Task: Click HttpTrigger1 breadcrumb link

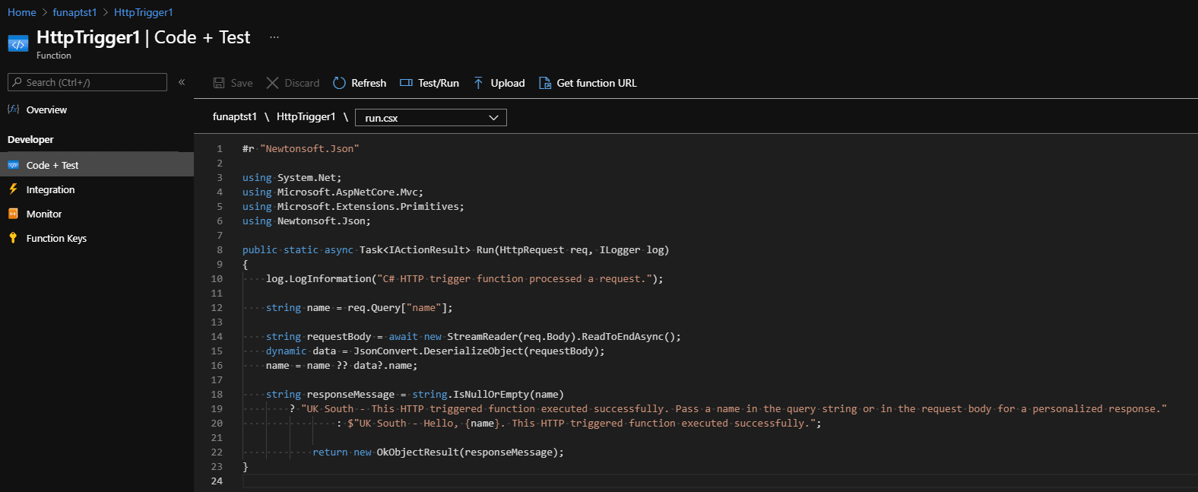Action: 144,12
